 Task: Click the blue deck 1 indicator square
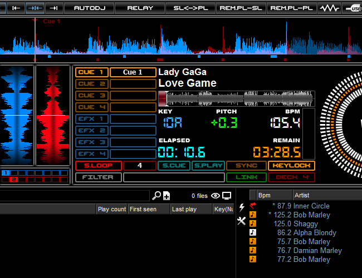point(6,173)
